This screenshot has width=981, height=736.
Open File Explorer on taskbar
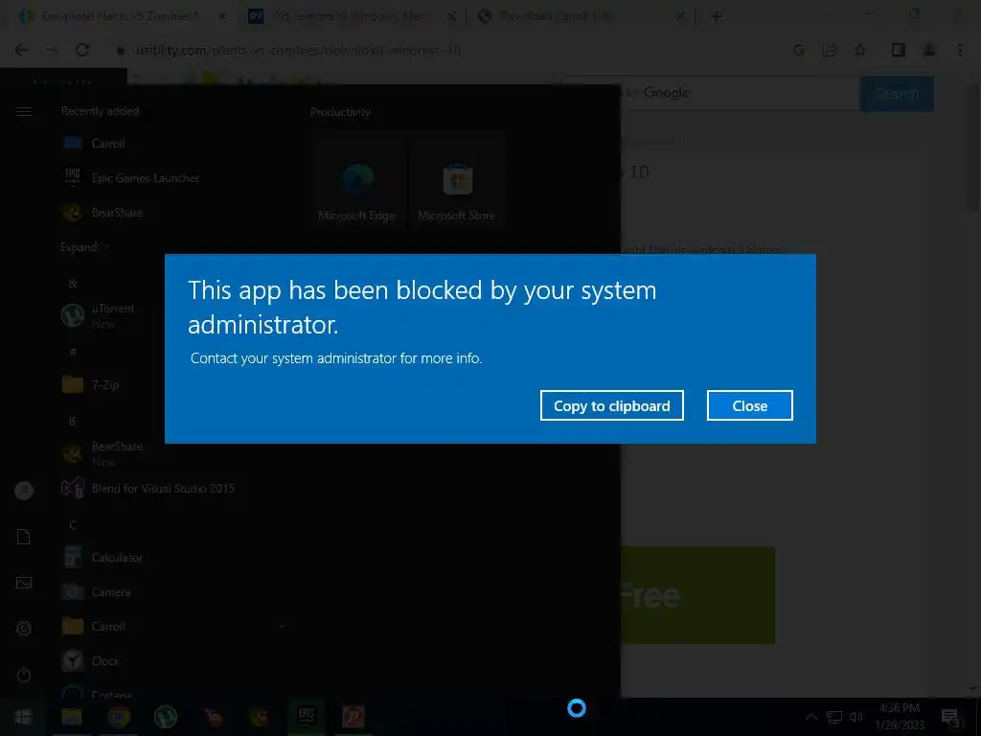click(x=71, y=717)
